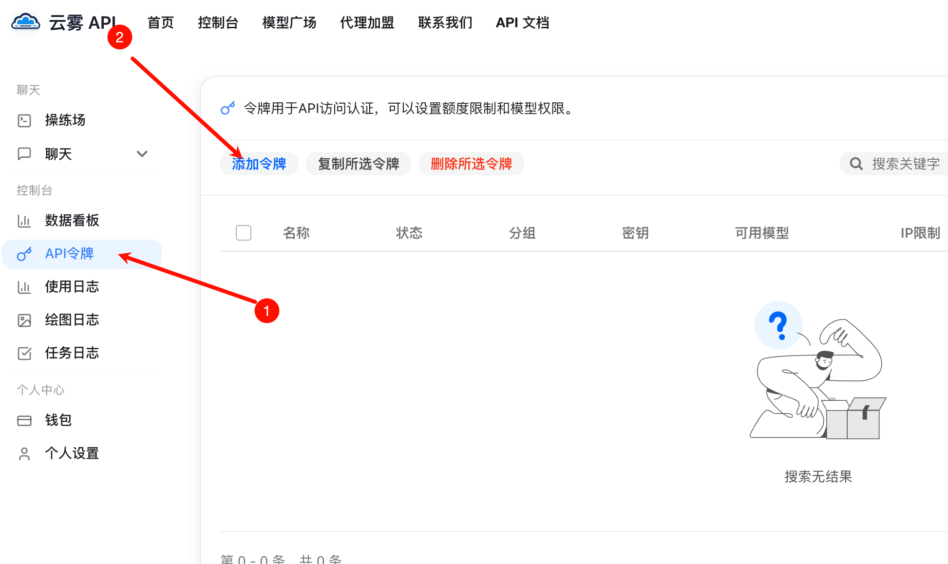Click the 聊天 speech bubble icon
This screenshot has height=564, width=948.
[24, 154]
